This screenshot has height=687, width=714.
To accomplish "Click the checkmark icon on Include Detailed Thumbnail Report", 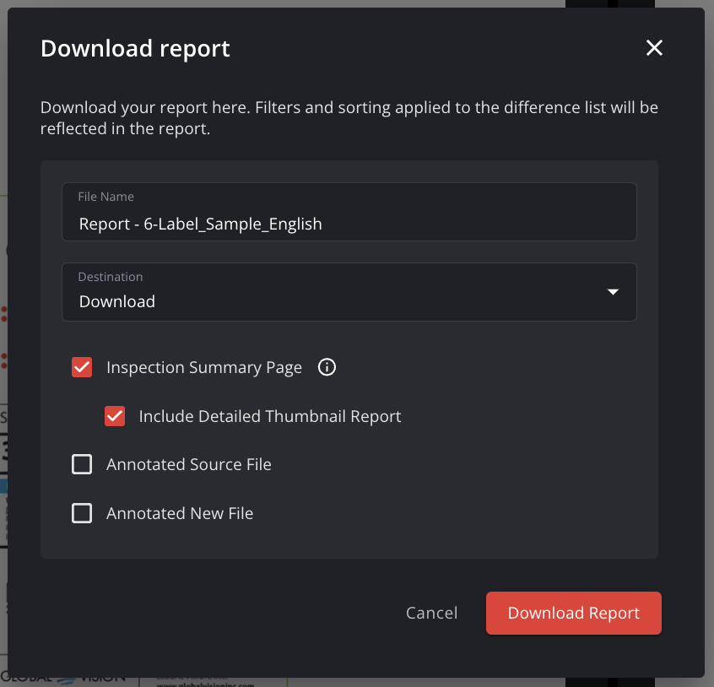I will pyautogui.click(x=115, y=416).
